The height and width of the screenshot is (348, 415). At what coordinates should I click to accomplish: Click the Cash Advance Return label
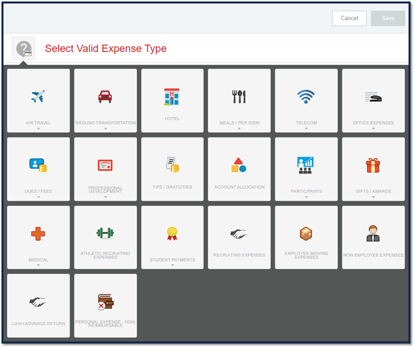point(38,323)
